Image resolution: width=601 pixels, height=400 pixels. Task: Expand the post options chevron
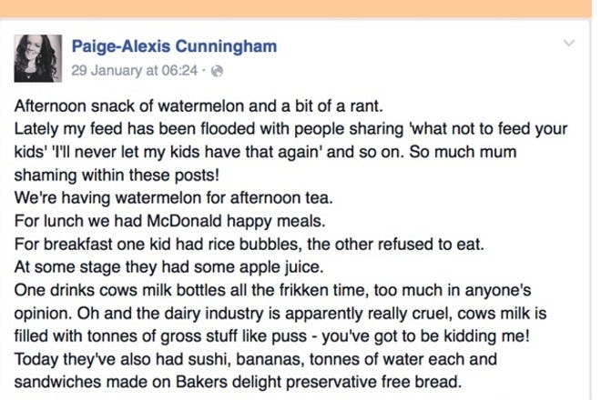pos(569,43)
